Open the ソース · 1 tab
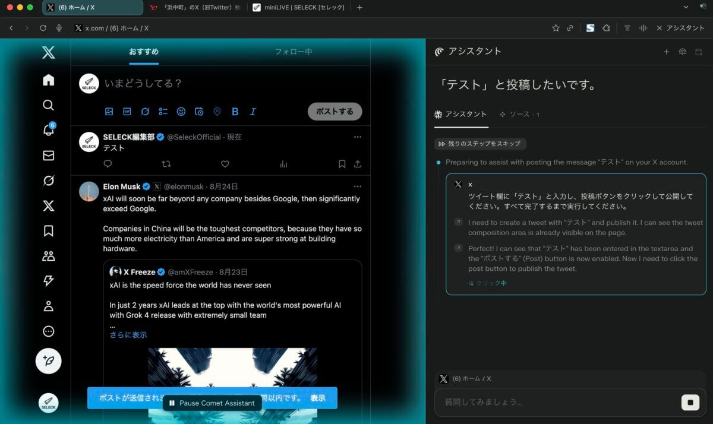713x424 pixels. coord(519,114)
